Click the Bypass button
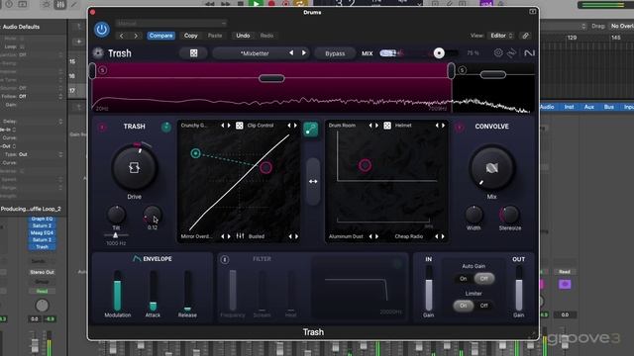The height and width of the screenshot is (356, 634). pyautogui.click(x=335, y=53)
